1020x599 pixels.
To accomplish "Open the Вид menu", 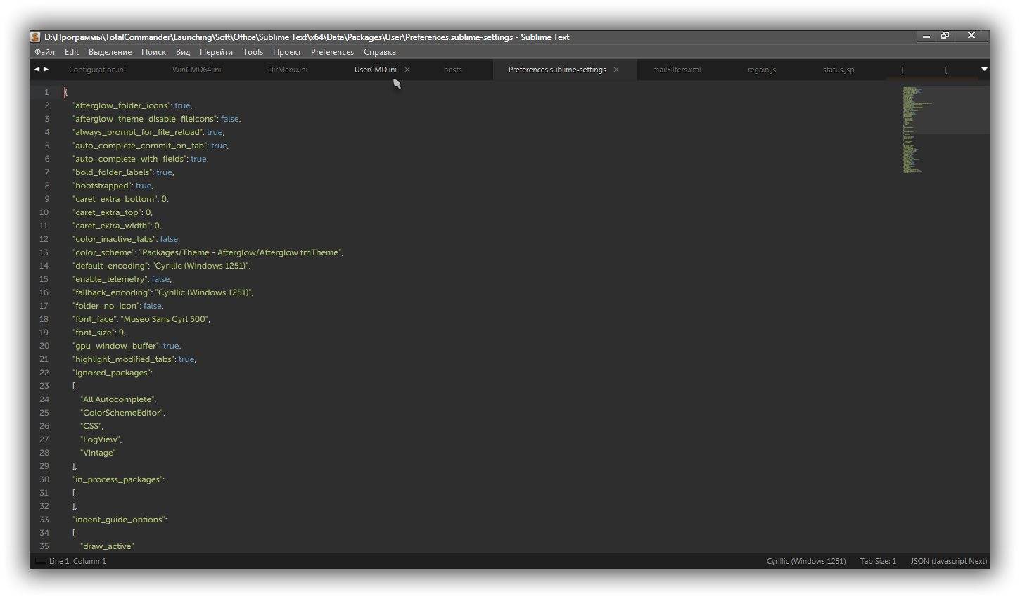I will pyautogui.click(x=183, y=52).
